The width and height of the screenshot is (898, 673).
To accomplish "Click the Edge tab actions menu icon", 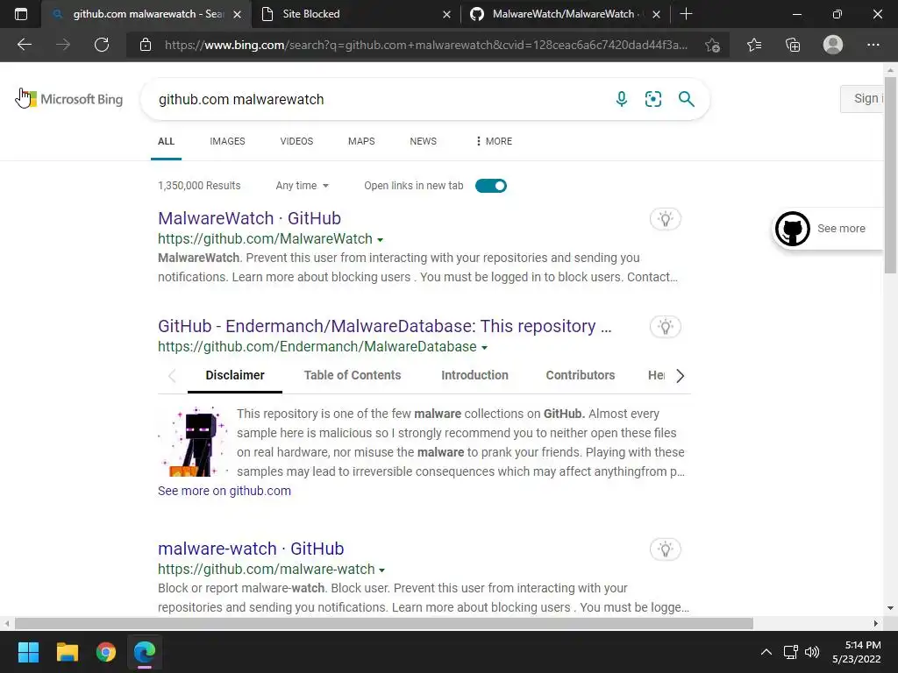I will [x=21, y=14].
